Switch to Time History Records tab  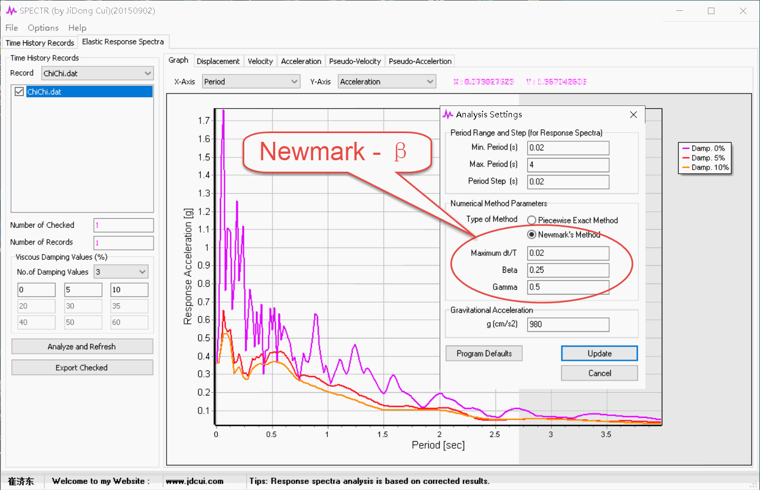click(40, 43)
